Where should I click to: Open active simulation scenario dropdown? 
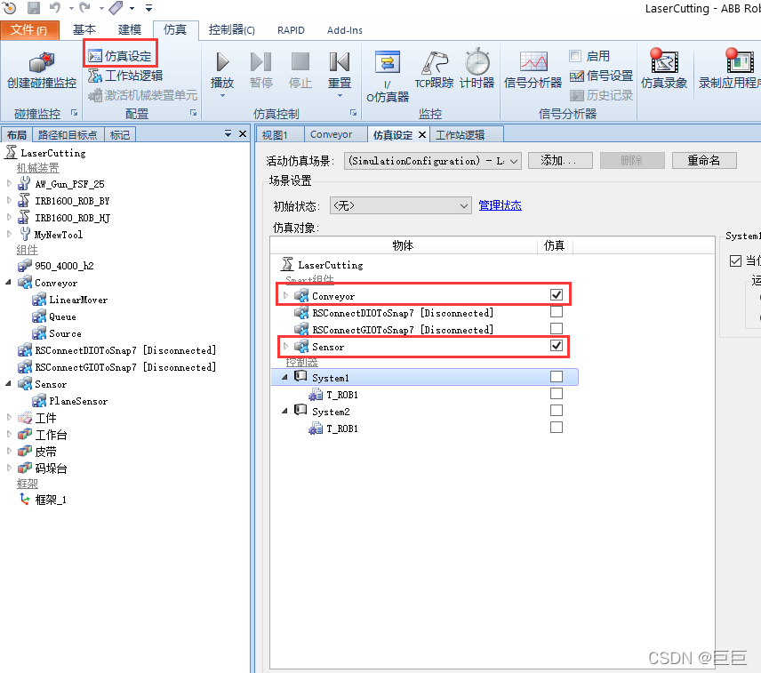433,161
